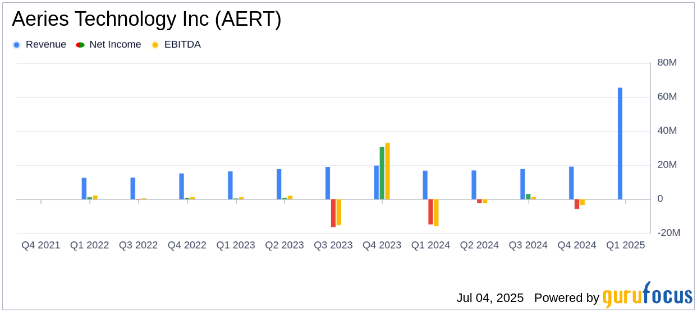This screenshot has height=312, width=697.
Task: Click the 20M y-axis value
Action: [667, 165]
